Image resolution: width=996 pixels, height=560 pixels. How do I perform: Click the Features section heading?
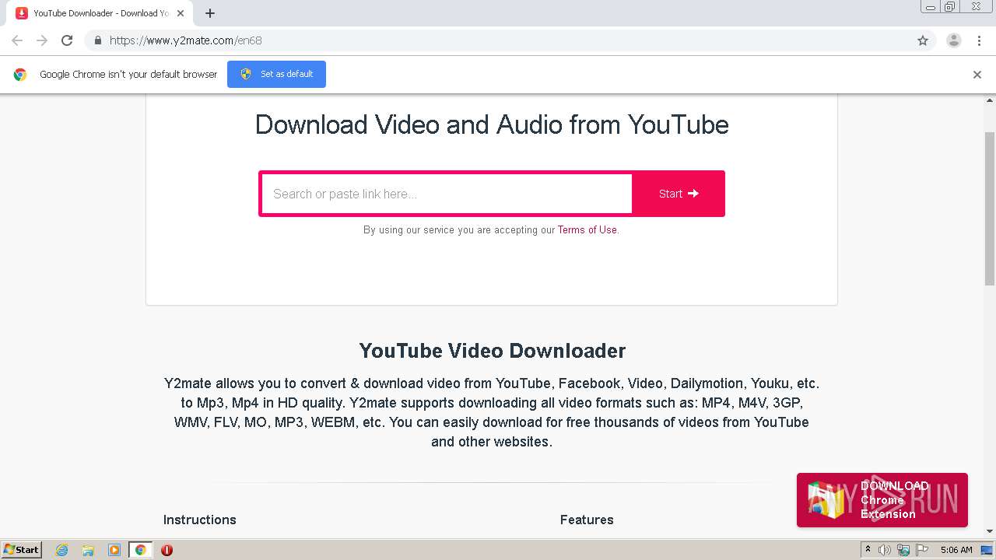point(587,520)
